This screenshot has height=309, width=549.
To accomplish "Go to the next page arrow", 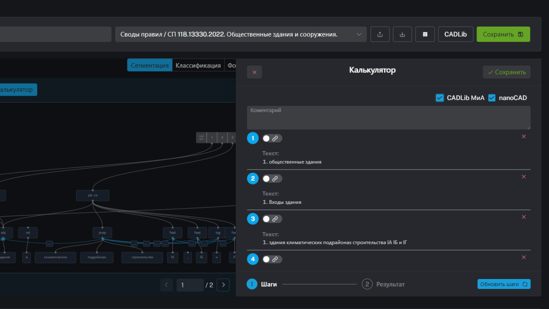I will tap(223, 285).
